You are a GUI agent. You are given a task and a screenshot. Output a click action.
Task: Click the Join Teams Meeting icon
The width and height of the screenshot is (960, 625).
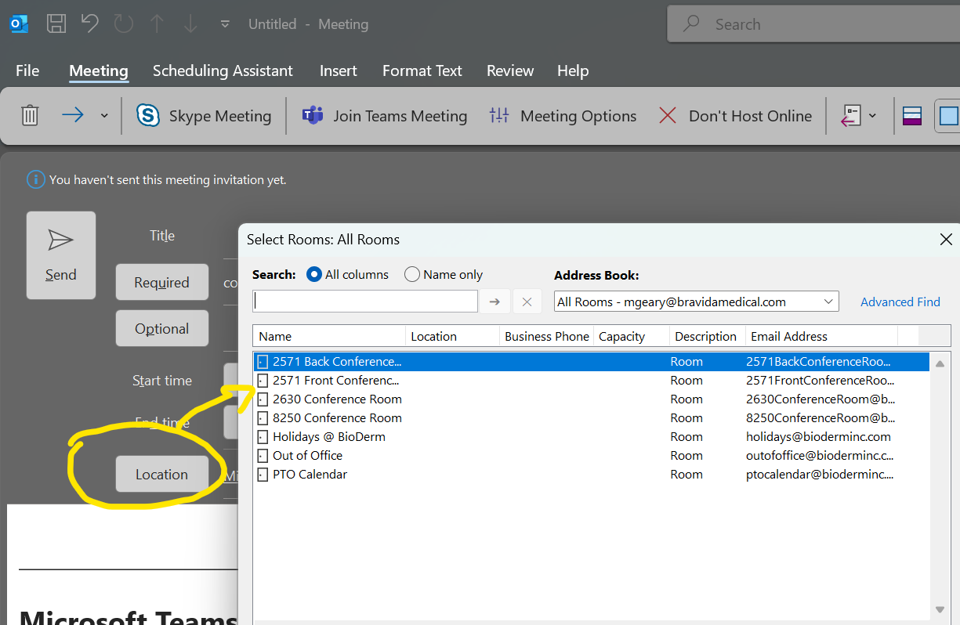[313, 116]
